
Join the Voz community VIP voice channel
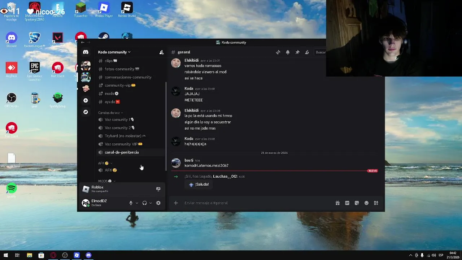[131, 144]
